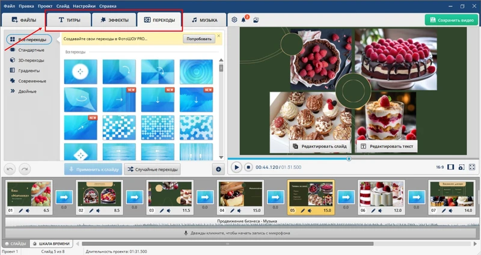Image resolution: width=481 pixels, height=255 pixels.
Task: Toggle sound icon on slide 04
Action: point(239,210)
